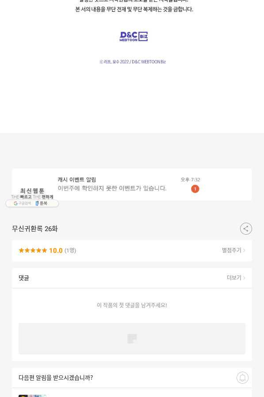
Task: Click the 무신귀환록 26화 episode title
Action: pyautogui.click(x=35, y=228)
